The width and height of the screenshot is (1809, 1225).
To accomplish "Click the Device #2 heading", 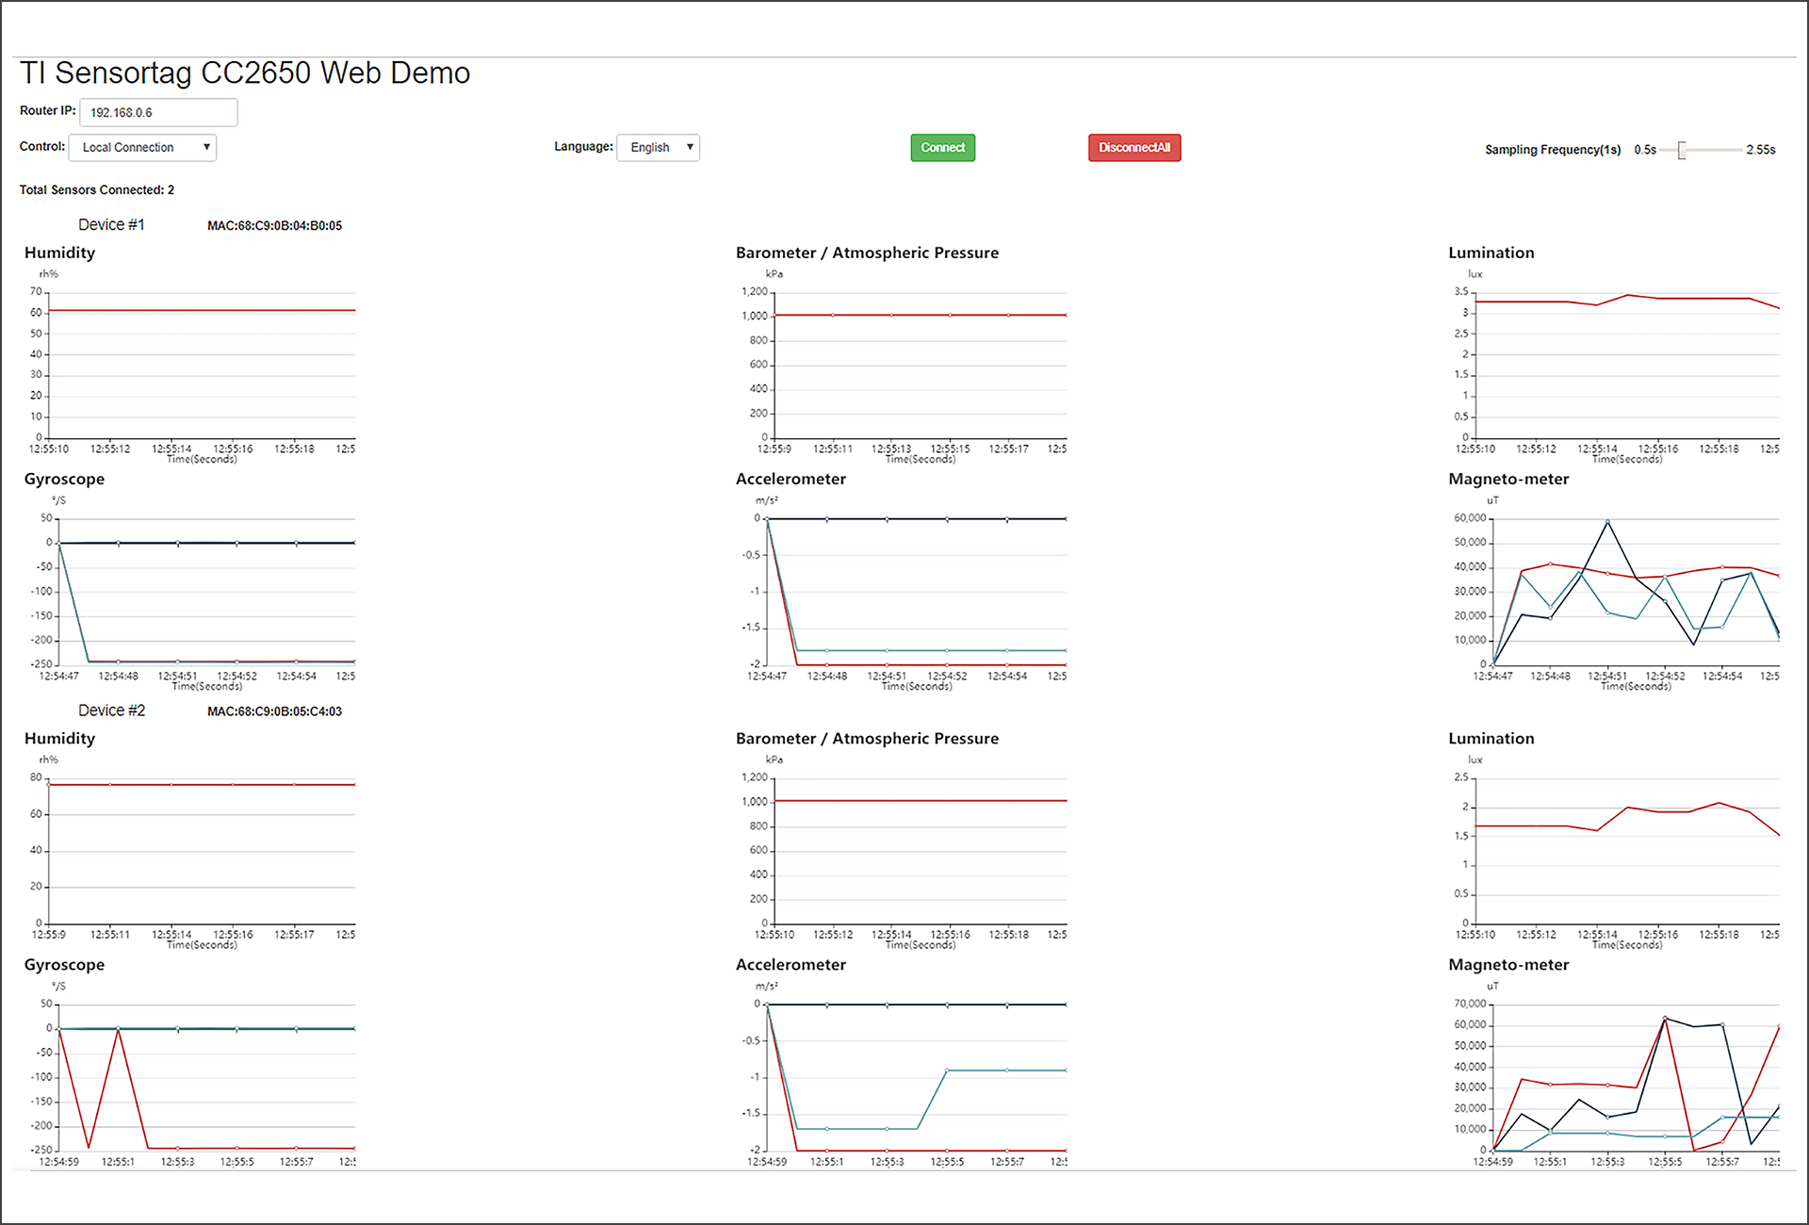I will [111, 710].
